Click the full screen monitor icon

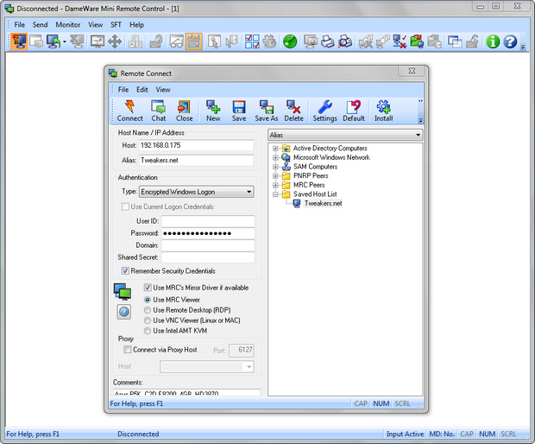tap(98, 41)
